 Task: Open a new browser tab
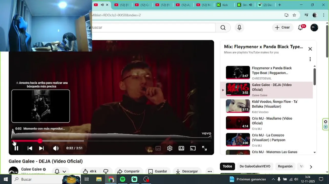pyautogui.click(x=280, y=5)
